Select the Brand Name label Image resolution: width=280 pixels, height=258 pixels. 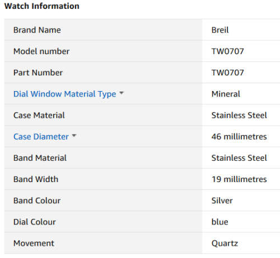click(37, 30)
